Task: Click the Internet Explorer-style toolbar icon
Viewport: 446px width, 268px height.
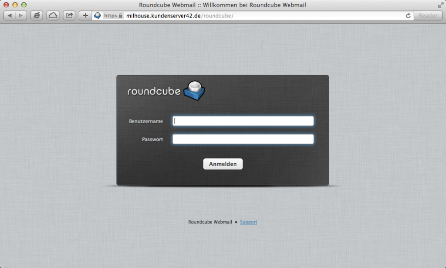Action: [x=37, y=16]
